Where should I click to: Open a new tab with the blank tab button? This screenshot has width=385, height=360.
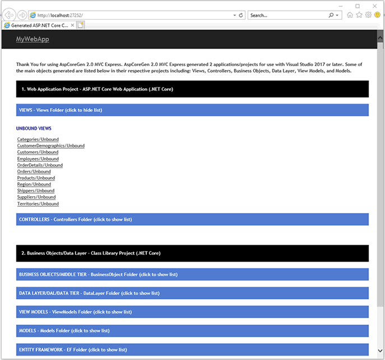coord(81,25)
